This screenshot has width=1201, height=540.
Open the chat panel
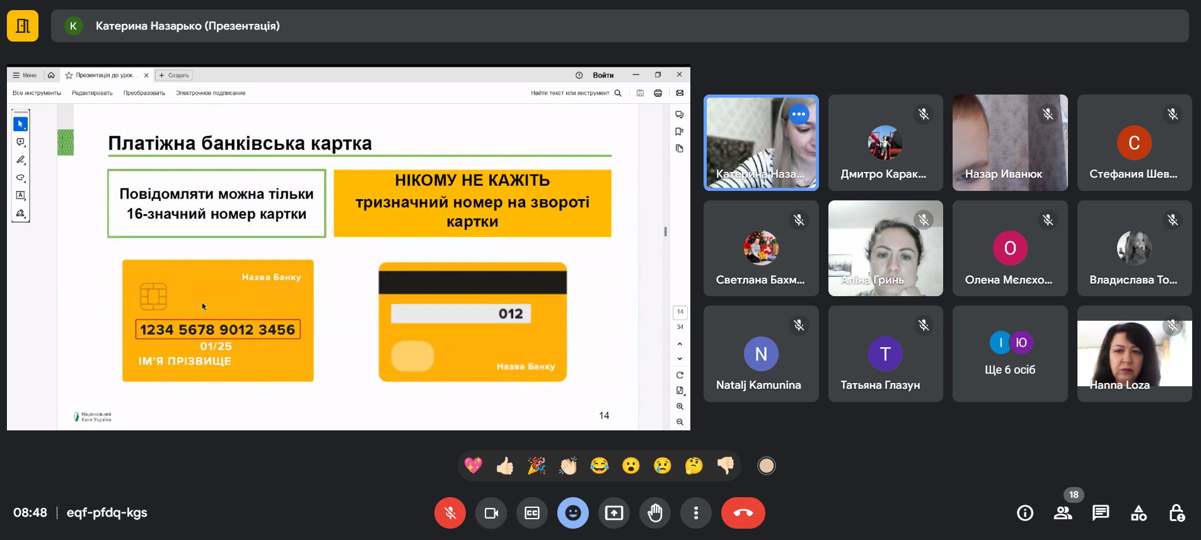(x=1101, y=513)
